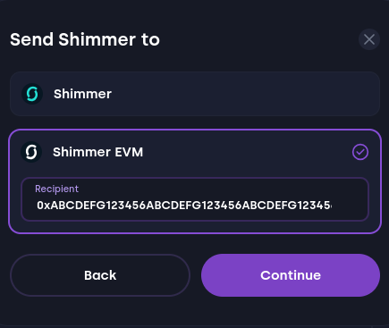Click the purple selected checkmark circle
Viewport: 389px width, 328px height.
[x=360, y=152]
